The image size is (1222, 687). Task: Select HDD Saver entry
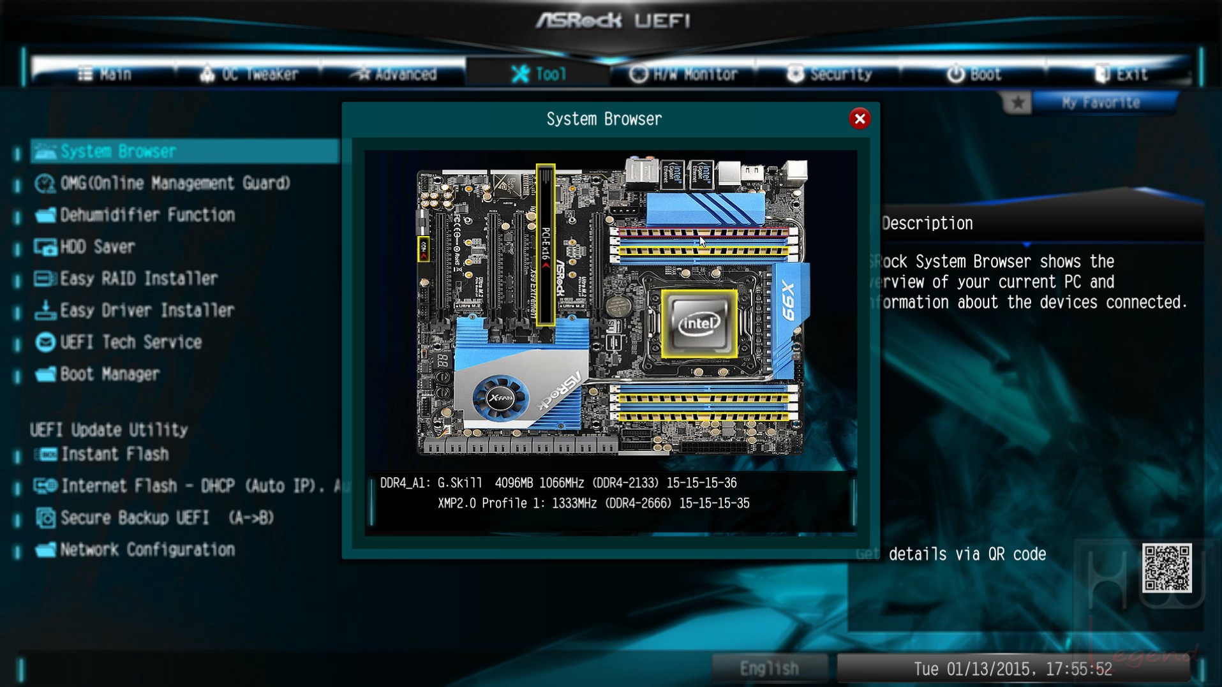tap(98, 247)
